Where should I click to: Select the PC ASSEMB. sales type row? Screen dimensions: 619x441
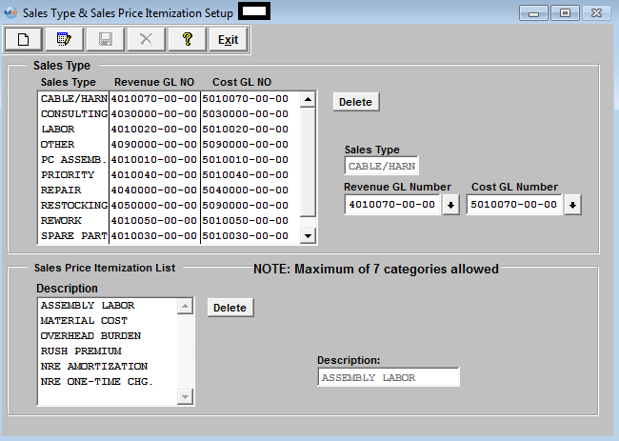74,160
